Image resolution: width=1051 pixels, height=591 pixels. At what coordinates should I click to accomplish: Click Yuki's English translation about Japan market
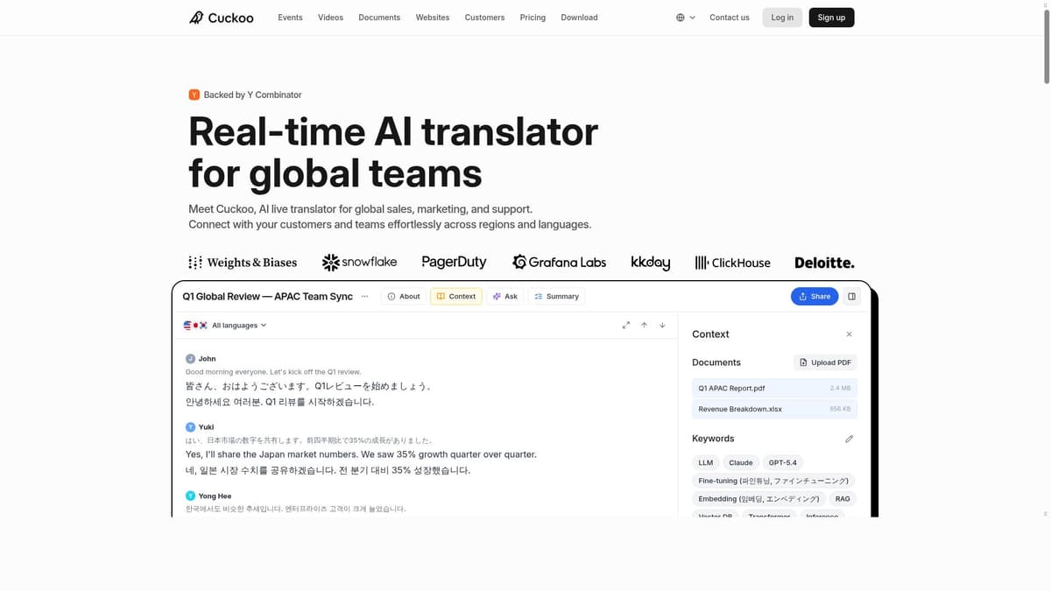pyautogui.click(x=361, y=454)
